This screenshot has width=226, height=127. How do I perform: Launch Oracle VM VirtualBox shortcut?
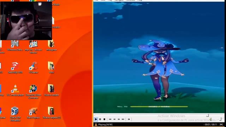[x=15, y=114]
